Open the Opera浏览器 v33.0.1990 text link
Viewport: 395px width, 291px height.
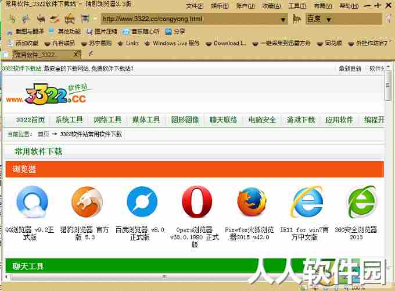[x=195, y=237]
